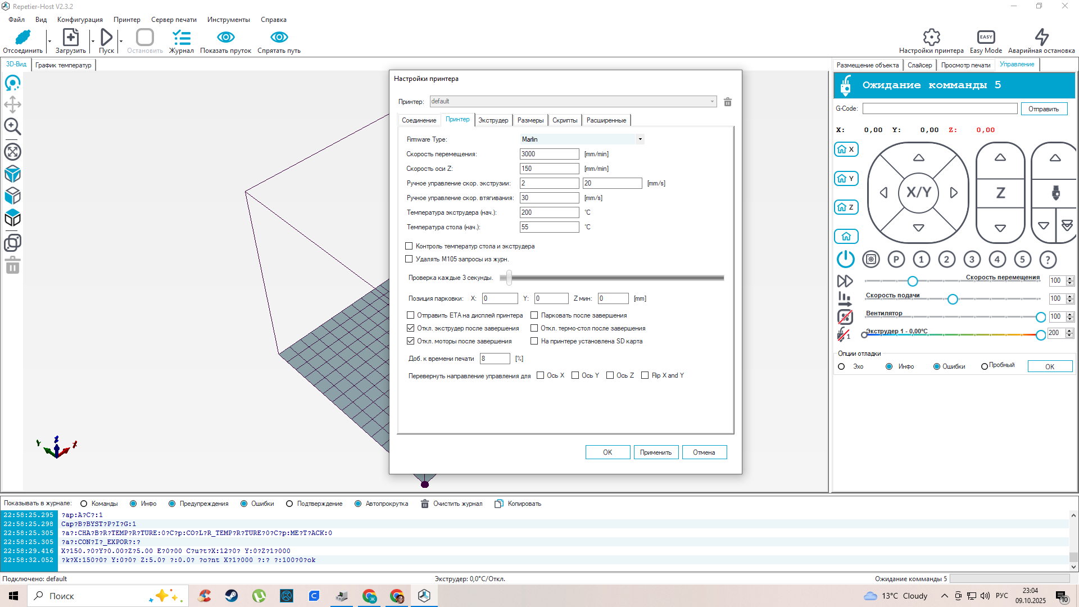Click Home X axis button
Image resolution: width=1079 pixels, height=607 pixels.
(846, 150)
